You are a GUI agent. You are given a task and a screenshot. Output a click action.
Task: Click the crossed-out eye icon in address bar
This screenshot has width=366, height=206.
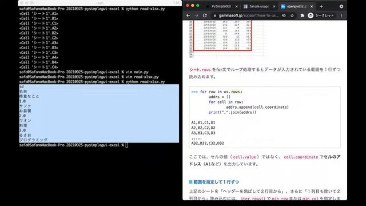(284, 15)
